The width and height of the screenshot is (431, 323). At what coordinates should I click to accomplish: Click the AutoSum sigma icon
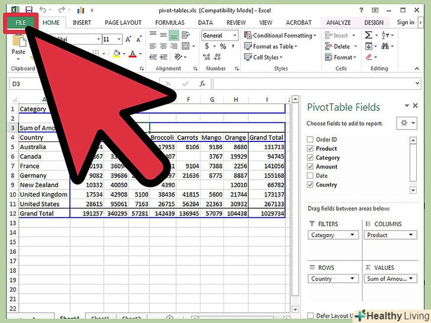(369, 35)
